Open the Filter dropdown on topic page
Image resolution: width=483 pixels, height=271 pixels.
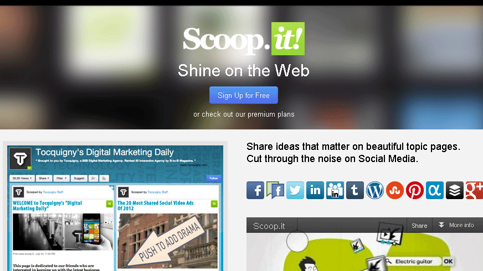(x=61, y=178)
